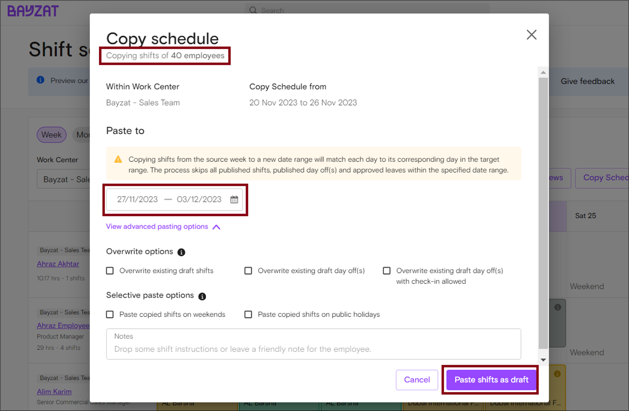Click the search magnifier icon
This screenshot has width=629, height=411.
(x=253, y=10)
